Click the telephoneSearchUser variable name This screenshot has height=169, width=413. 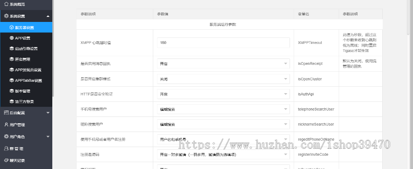click(316, 109)
